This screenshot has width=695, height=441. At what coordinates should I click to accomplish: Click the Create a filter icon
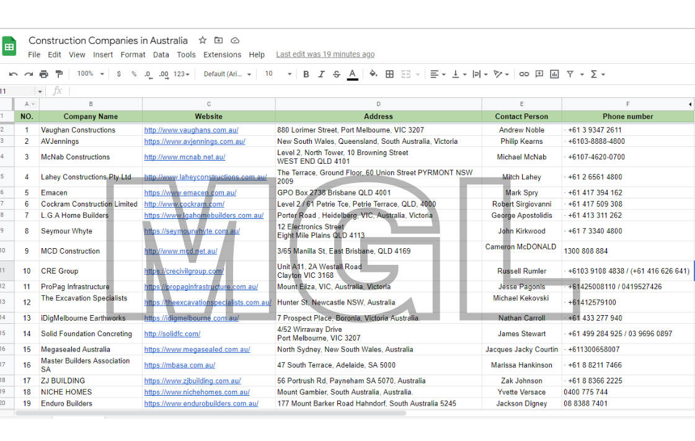click(570, 74)
